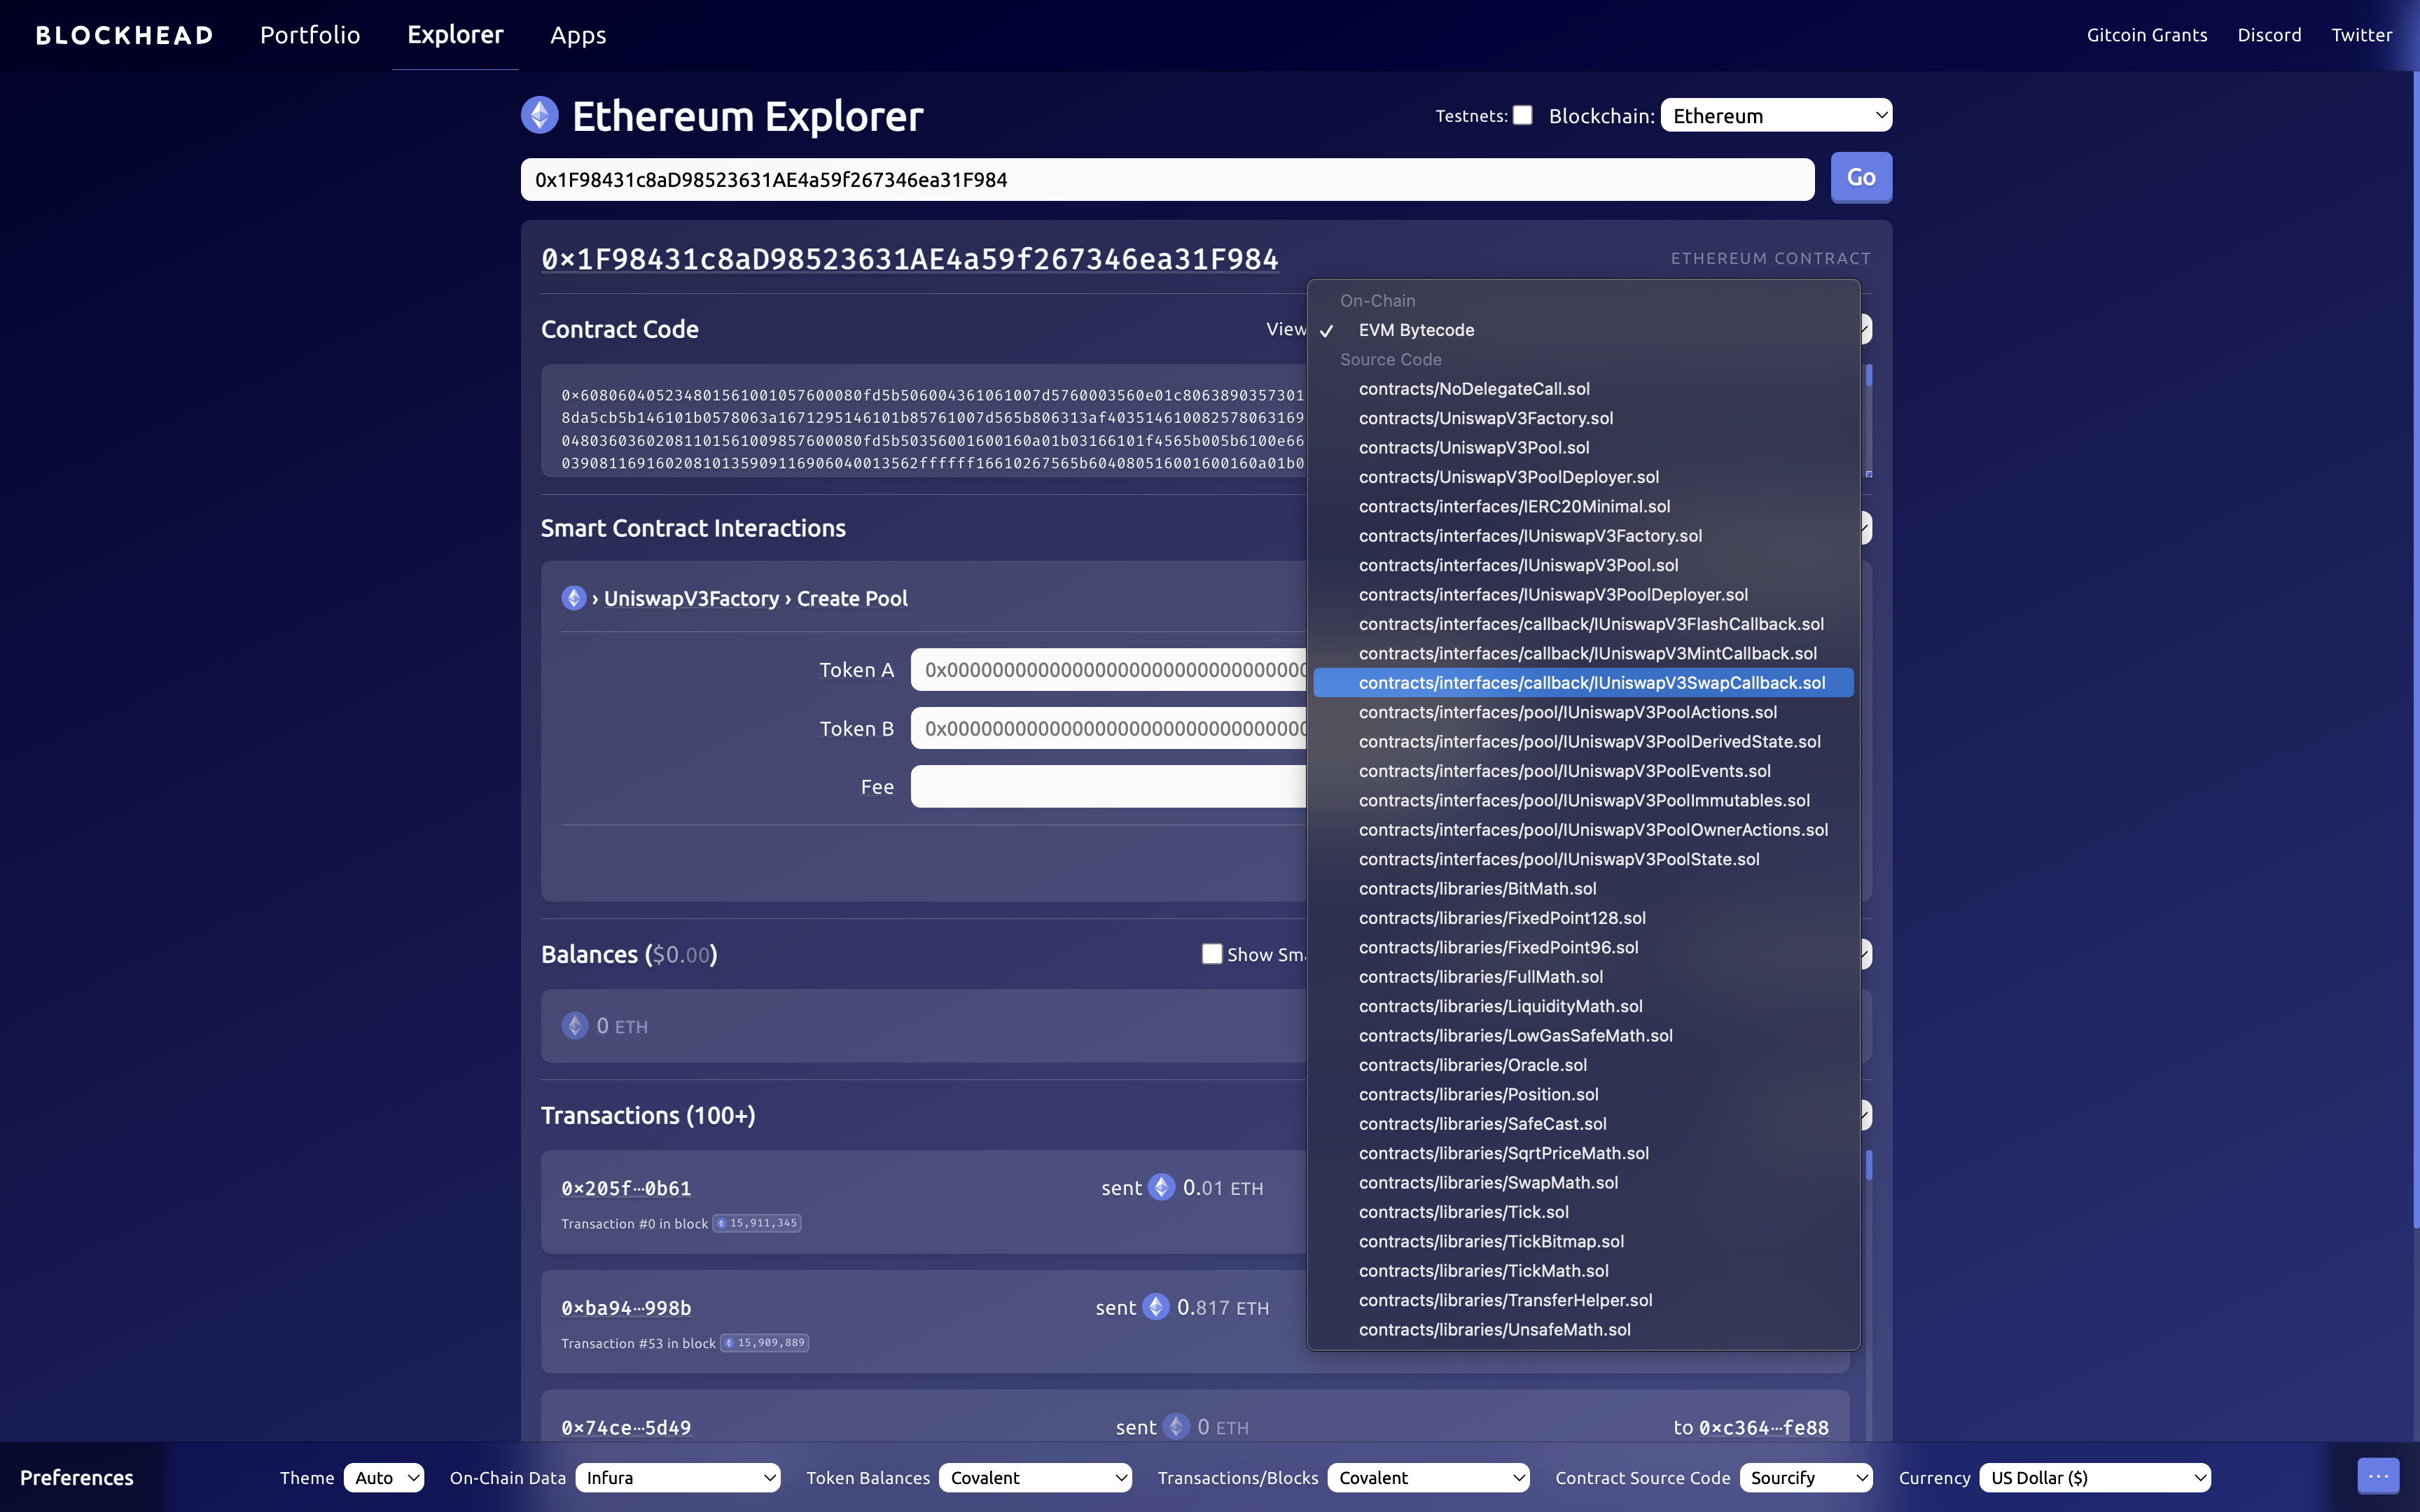Select IUniswapV3SwapCallback.sol entry
The image size is (2420, 1512).
pyautogui.click(x=1583, y=683)
